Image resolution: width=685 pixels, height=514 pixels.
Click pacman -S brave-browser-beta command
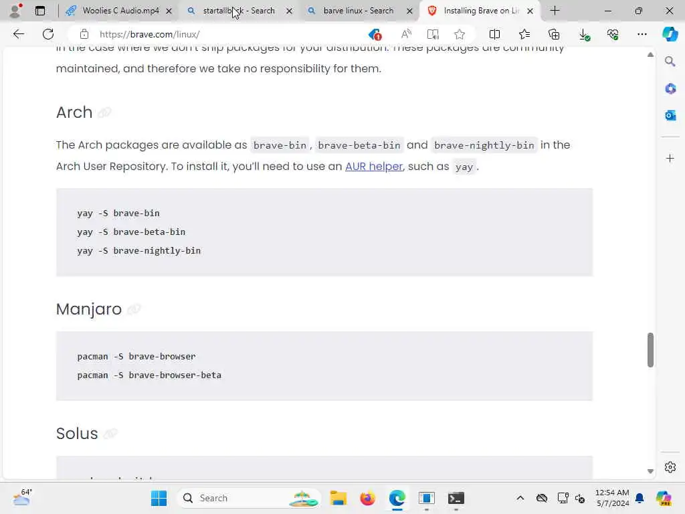click(x=149, y=375)
